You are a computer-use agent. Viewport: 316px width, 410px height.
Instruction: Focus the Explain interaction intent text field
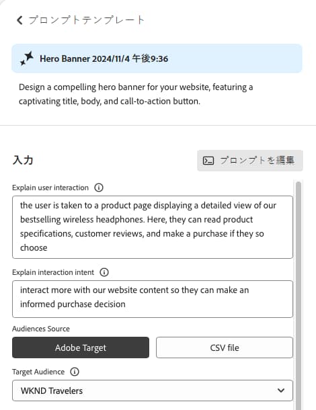[153, 299]
